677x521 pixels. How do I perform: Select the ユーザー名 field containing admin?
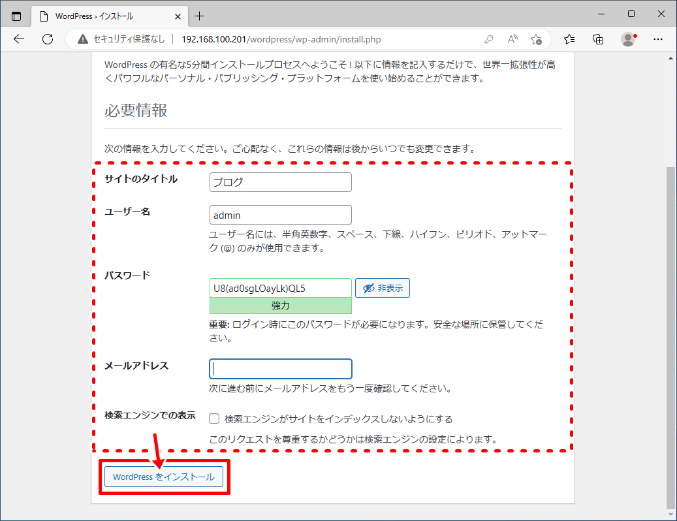(x=281, y=215)
